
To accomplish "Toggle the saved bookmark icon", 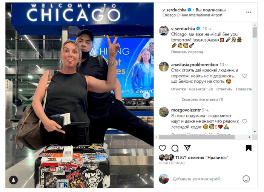I will point(249,148).
